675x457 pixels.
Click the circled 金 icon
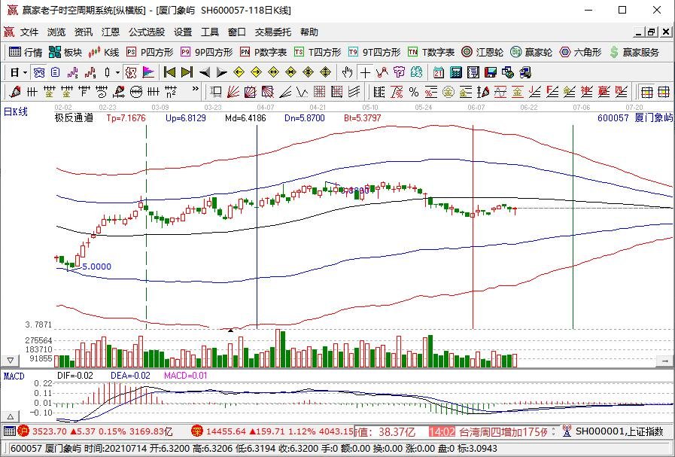tap(448, 91)
